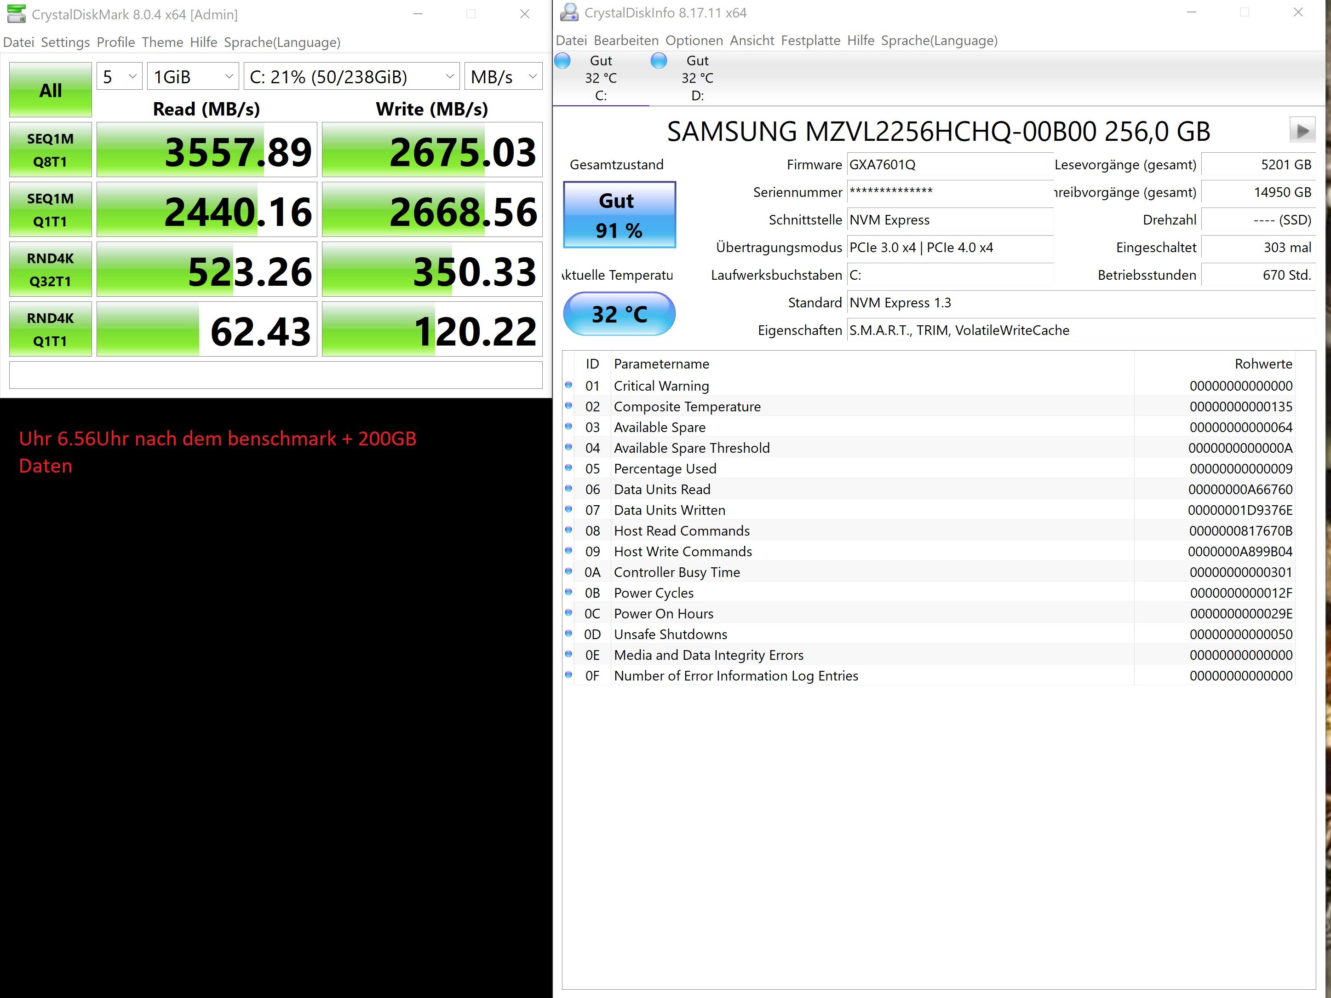Click the Eigenschaften field S.M.A.R.T., TRIM
Image resolution: width=1331 pixels, height=998 pixels.
coord(1081,330)
